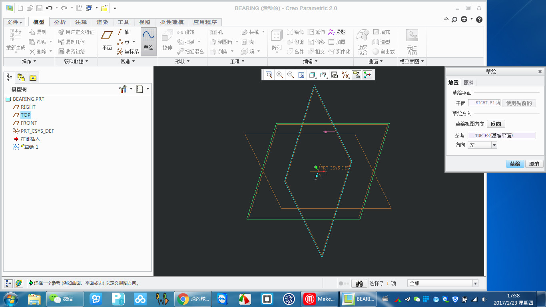Toggle the annotation display icon
This screenshot has height=307, width=546.
click(357, 75)
